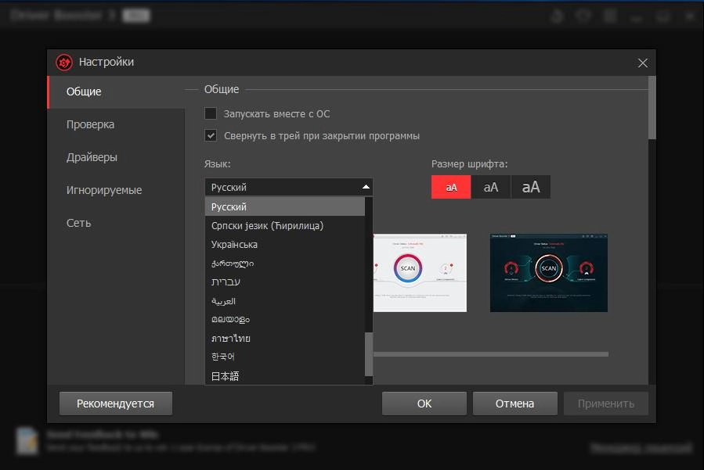
Task: Select the Сеть tab
Action: click(x=116, y=223)
